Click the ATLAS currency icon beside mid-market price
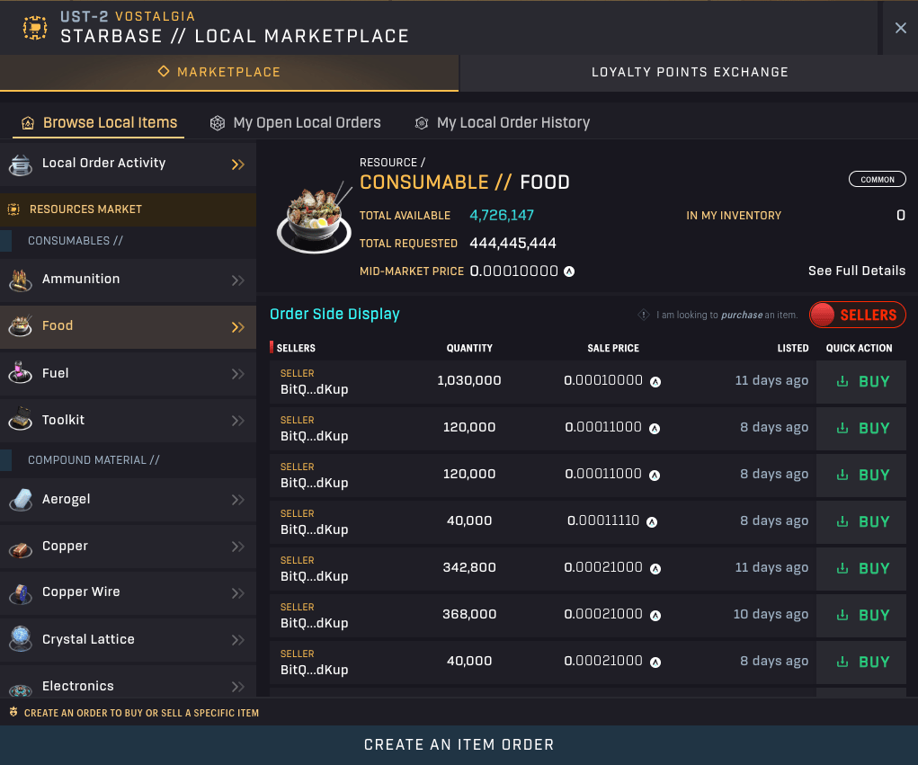Screen dimensions: 918x765 tap(569, 271)
